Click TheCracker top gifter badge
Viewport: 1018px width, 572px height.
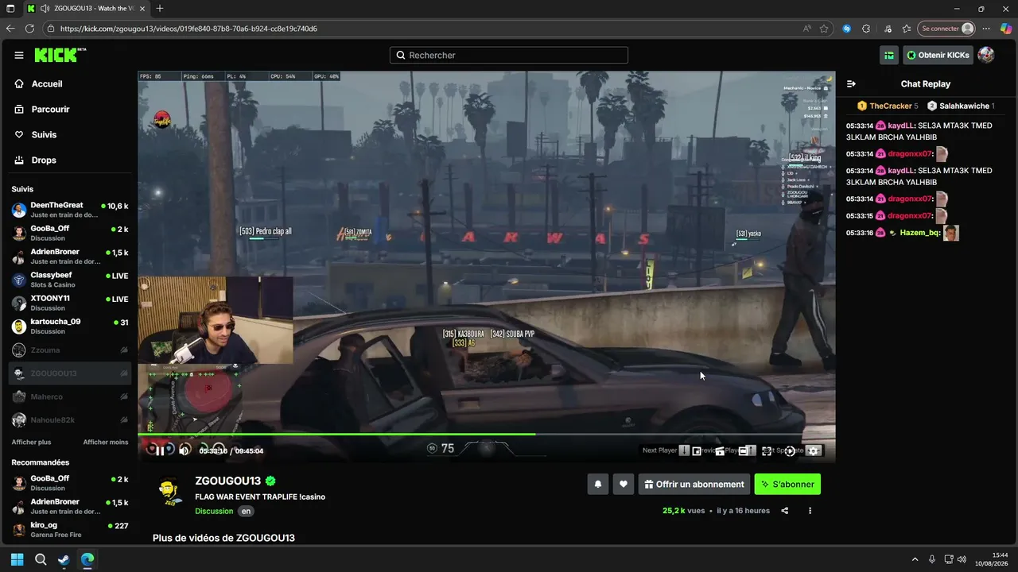(x=887, y=106)
